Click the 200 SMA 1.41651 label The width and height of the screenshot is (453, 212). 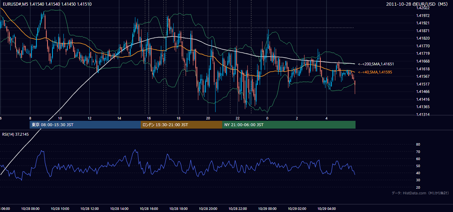(x=376, y=64)
